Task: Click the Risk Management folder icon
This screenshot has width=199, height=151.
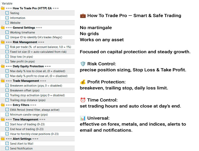Action: [3, 42]
